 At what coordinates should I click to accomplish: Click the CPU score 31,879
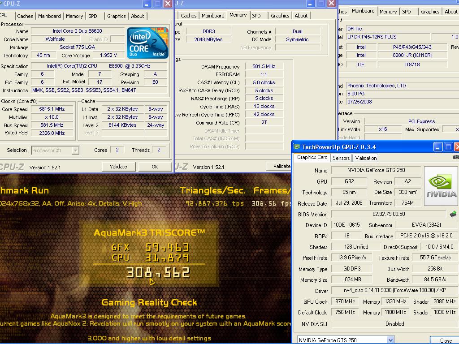(167, 258)
